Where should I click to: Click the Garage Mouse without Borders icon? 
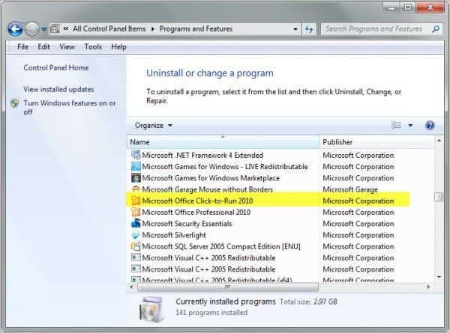[136, 189]
